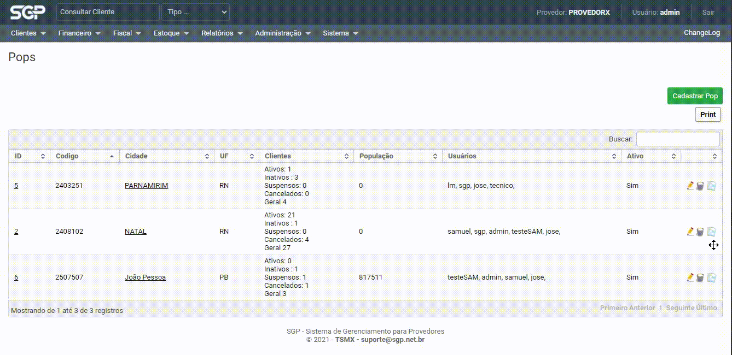Delete the NATAL pop using trash icon

pyautogui.click(x=700, y=232)
